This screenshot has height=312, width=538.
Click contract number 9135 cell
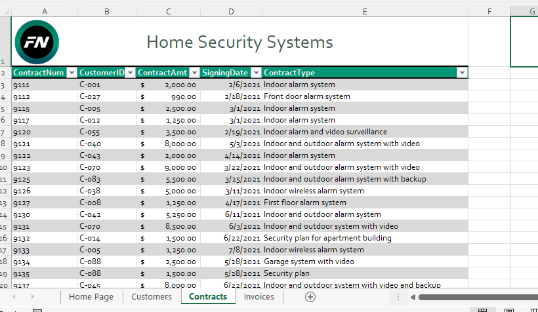(45, 273)
